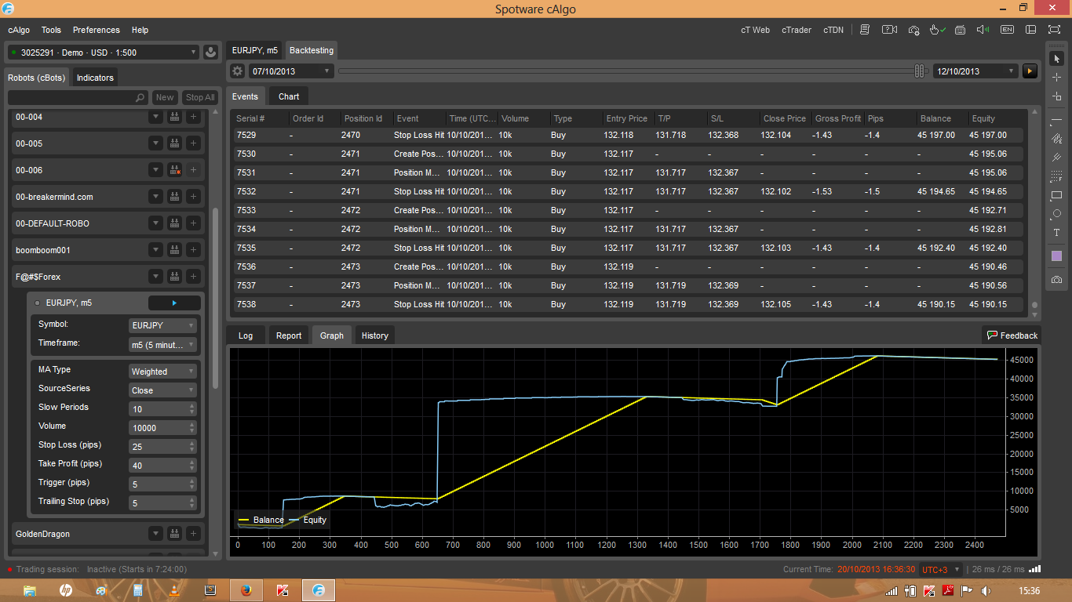Add an instance to 00-005 robot
Viewport: 1072px width, 602px height.
click(x=194, y=144)
